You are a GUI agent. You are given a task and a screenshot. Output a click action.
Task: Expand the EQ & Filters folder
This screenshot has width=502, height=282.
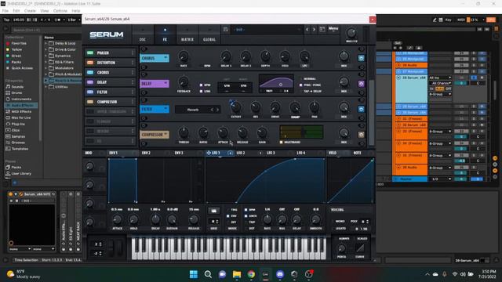45,62
